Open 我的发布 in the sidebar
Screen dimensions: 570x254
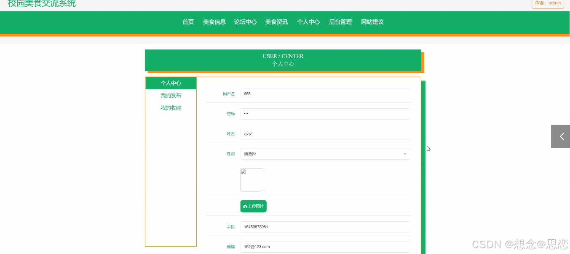tap(171, 96)
